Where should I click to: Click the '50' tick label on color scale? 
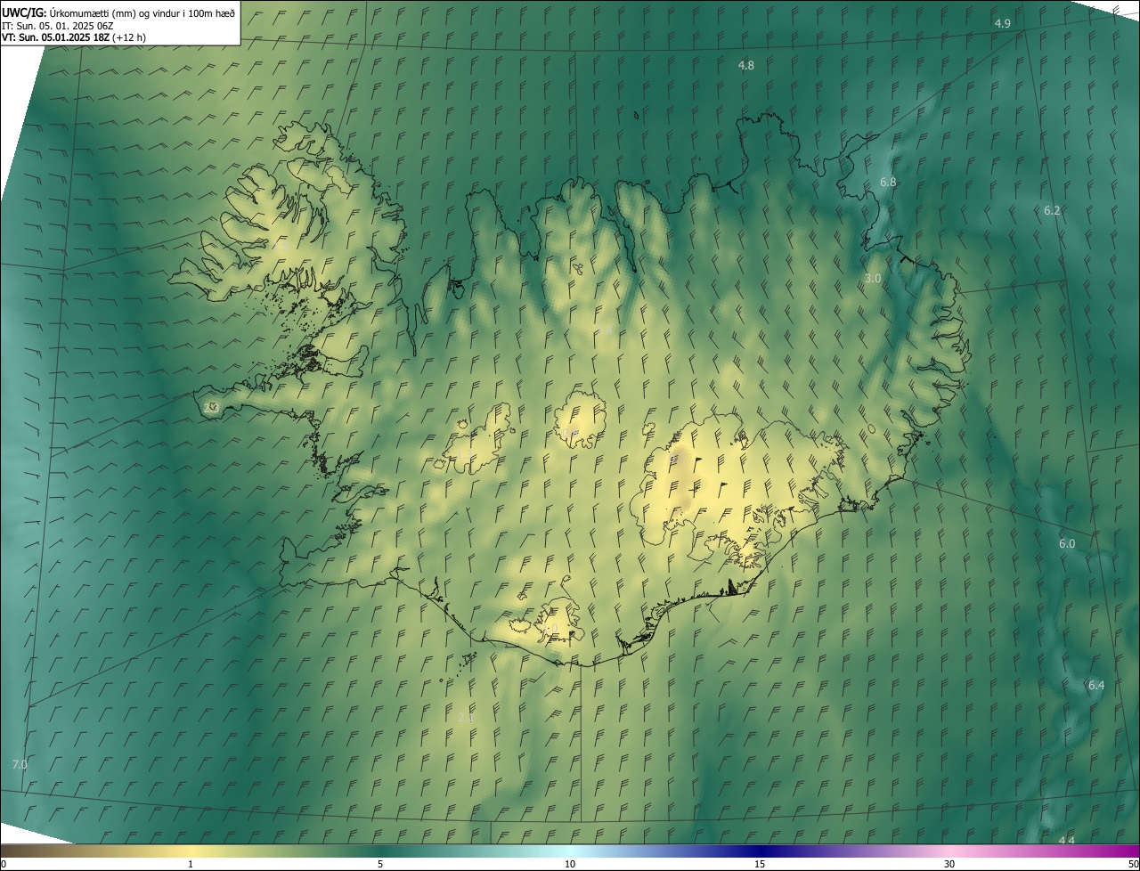click(1133, 864)
